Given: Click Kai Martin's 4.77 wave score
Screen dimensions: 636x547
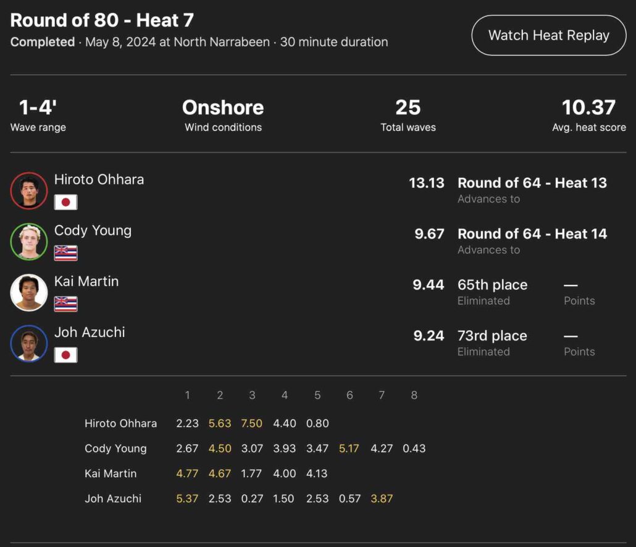Looking at the screenshot, I should click(187, 473).
